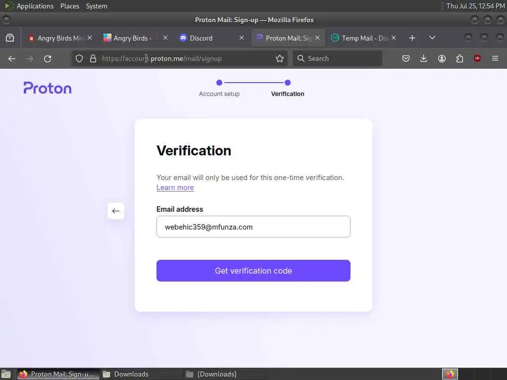Open the System menu

pyautogui.click(x=97, y=6)
